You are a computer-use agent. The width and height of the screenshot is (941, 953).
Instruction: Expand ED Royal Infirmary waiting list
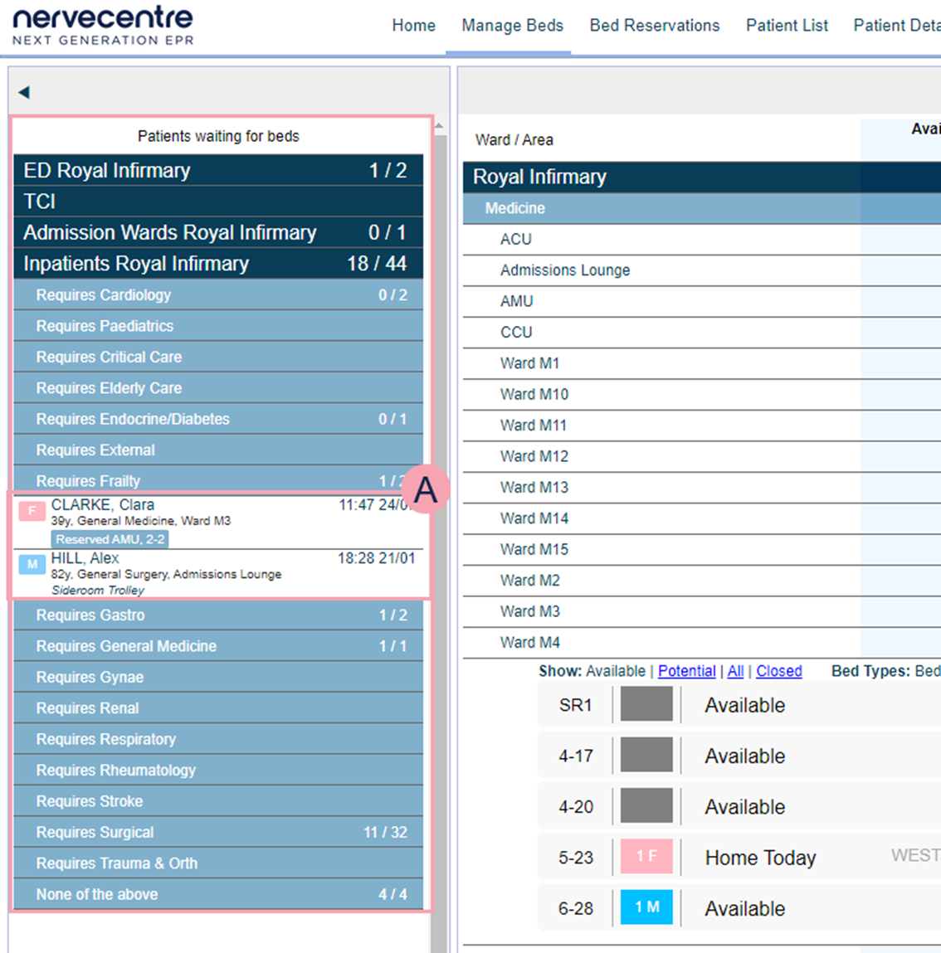[217, 170]
